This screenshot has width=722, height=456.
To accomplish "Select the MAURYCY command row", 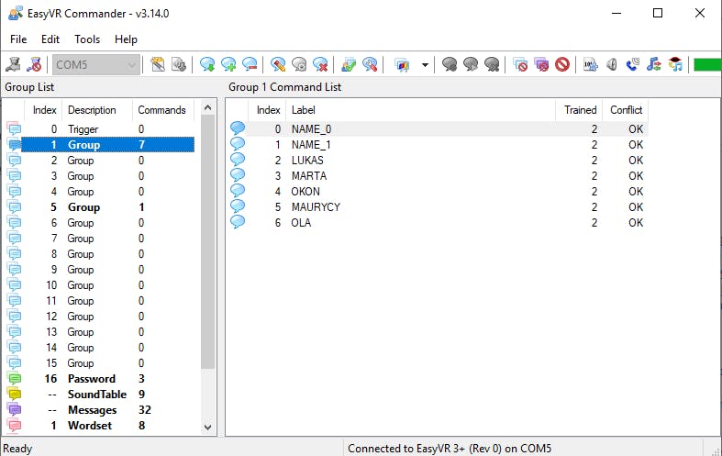I will [x=316, y=207].
